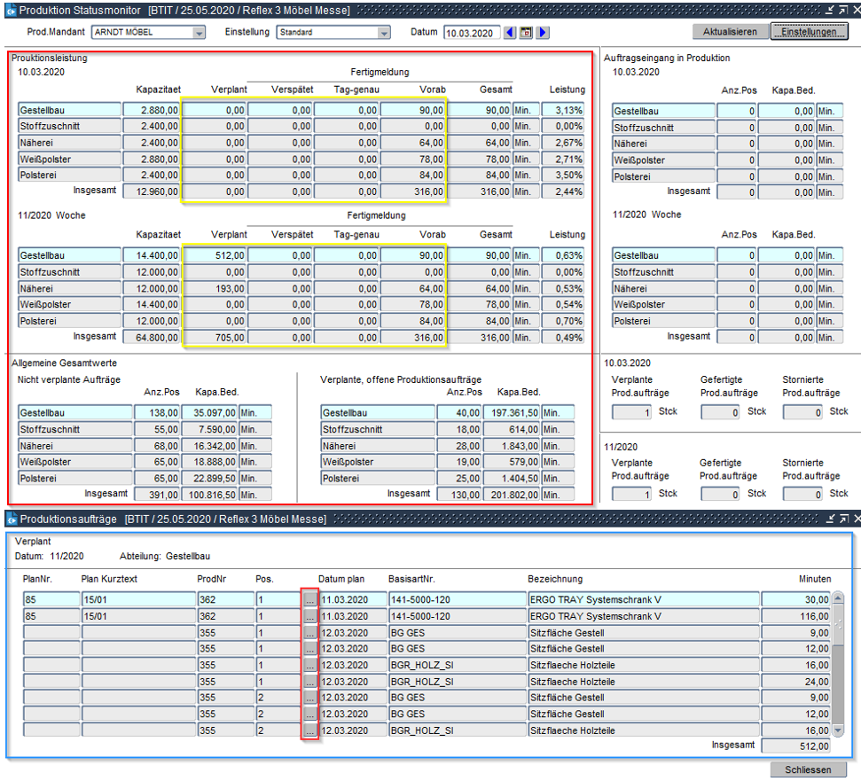Screen dimensions: 861x781
Task: Select Gestellbau under Nicht verplante Aufträge
Action: coord(74,412)
